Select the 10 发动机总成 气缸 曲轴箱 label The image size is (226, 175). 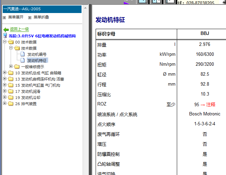tap(38, 73)
